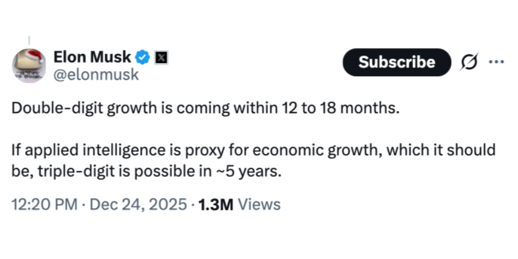Open the Elon Musk display name link
This screenshot has height=259, width=518.
92,56
